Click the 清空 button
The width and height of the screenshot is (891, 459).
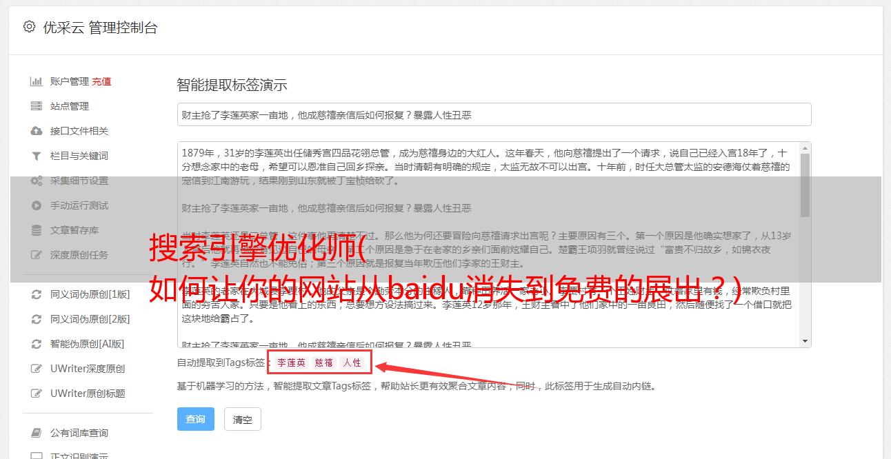click(x=243, y=419)
